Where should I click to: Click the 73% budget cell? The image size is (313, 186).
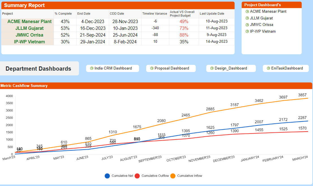(184, 28)
